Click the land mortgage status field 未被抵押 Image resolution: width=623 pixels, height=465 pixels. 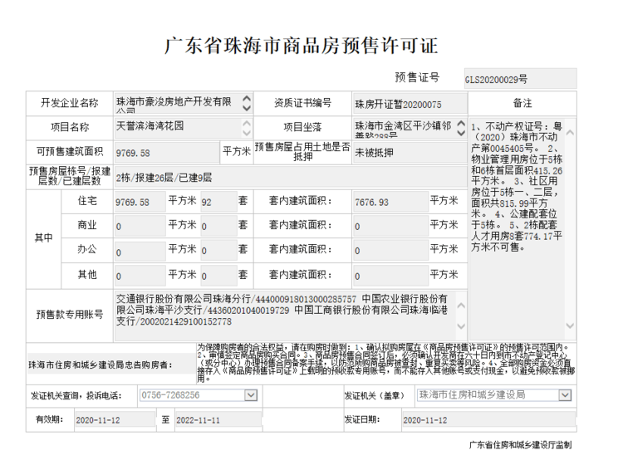point(408,153)
